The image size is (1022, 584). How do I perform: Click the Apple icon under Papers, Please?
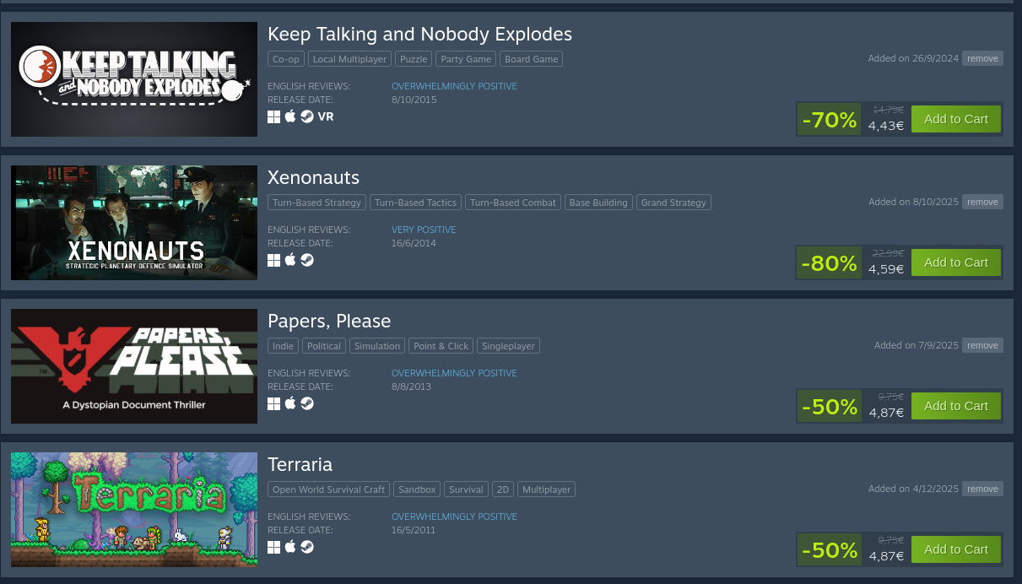(290, 403)
